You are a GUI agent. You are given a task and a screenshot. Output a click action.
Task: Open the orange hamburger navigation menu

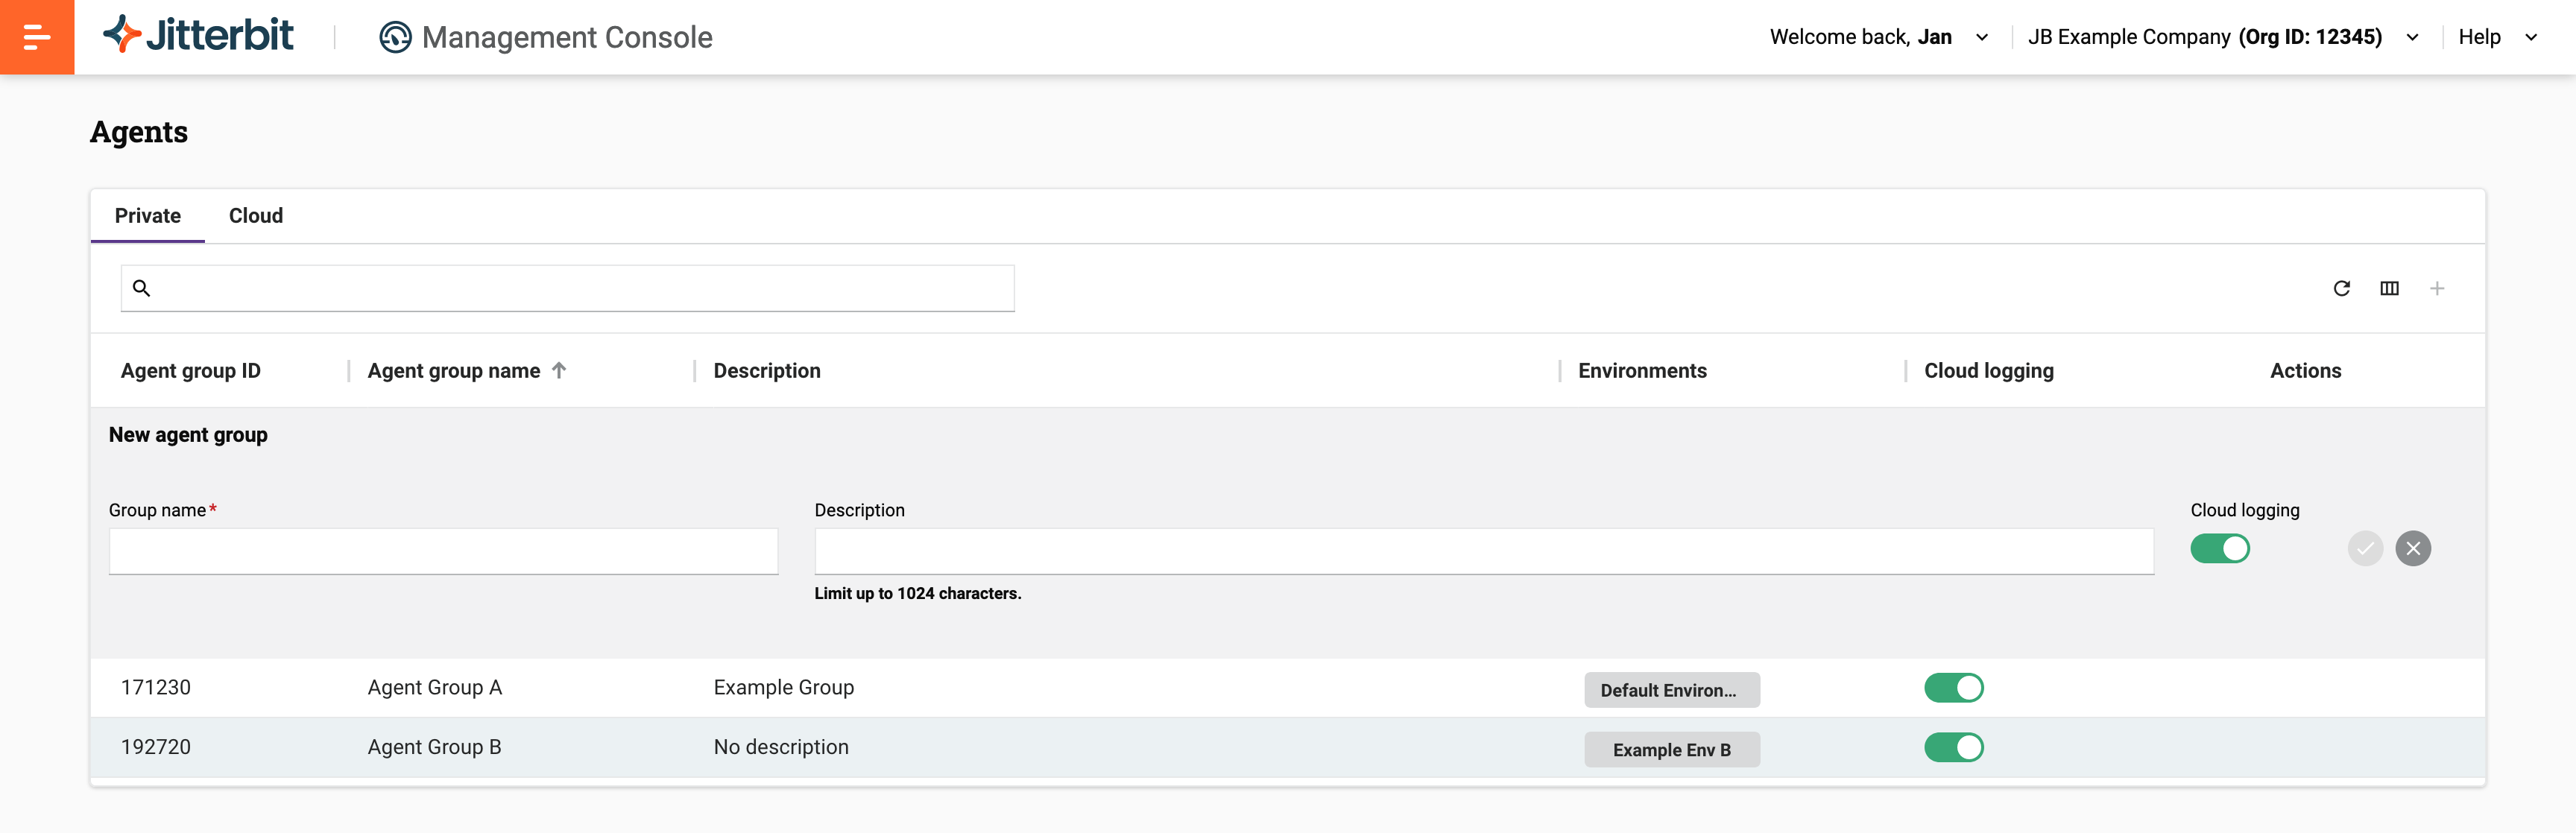[37, 37]
